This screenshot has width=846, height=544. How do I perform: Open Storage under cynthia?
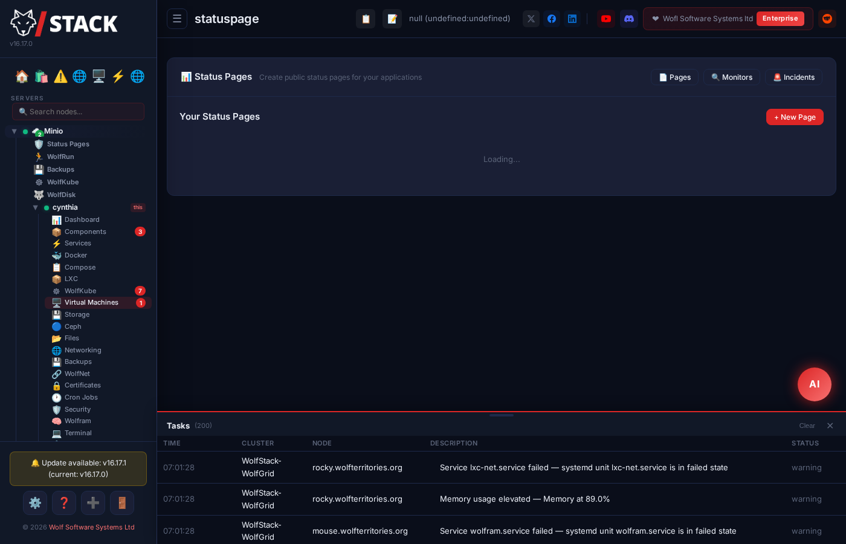point(77,314)
